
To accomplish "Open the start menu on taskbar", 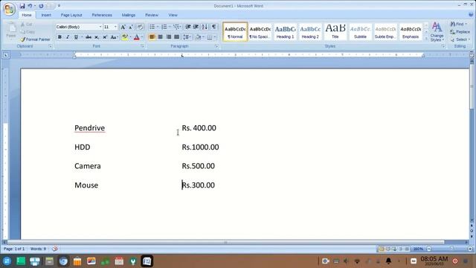I will click(7, 261).
